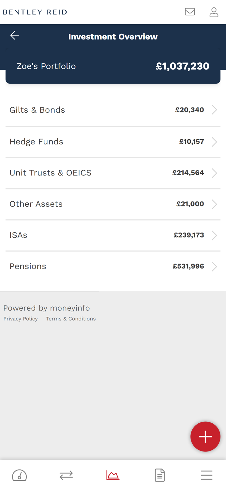Open the mail envelope icon
The height and width of the screenshot is (490, 226).
pos(190,11)
